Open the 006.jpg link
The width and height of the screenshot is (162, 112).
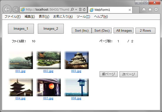76,98
